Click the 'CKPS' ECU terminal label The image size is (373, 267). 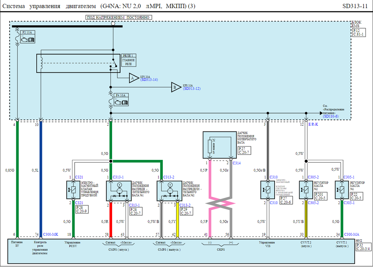[221, 250]
